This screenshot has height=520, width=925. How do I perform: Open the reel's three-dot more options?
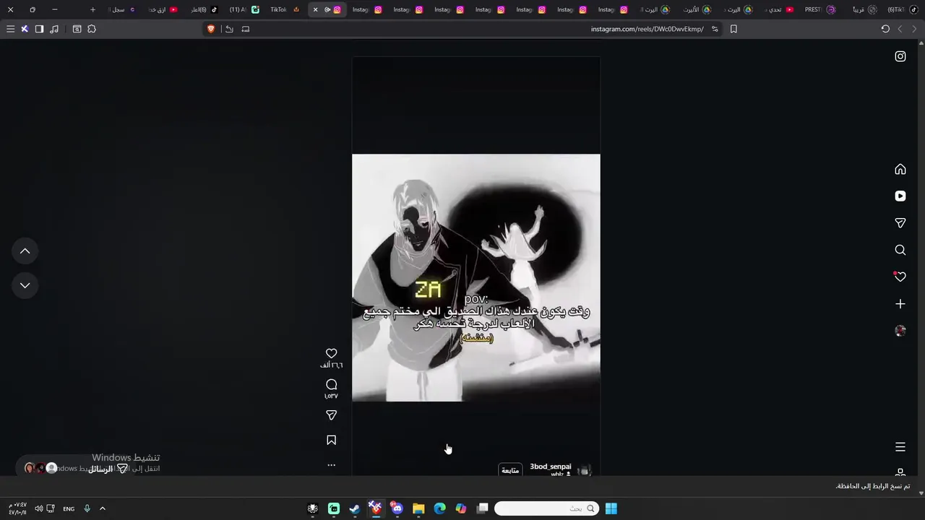tap(332, 465)
